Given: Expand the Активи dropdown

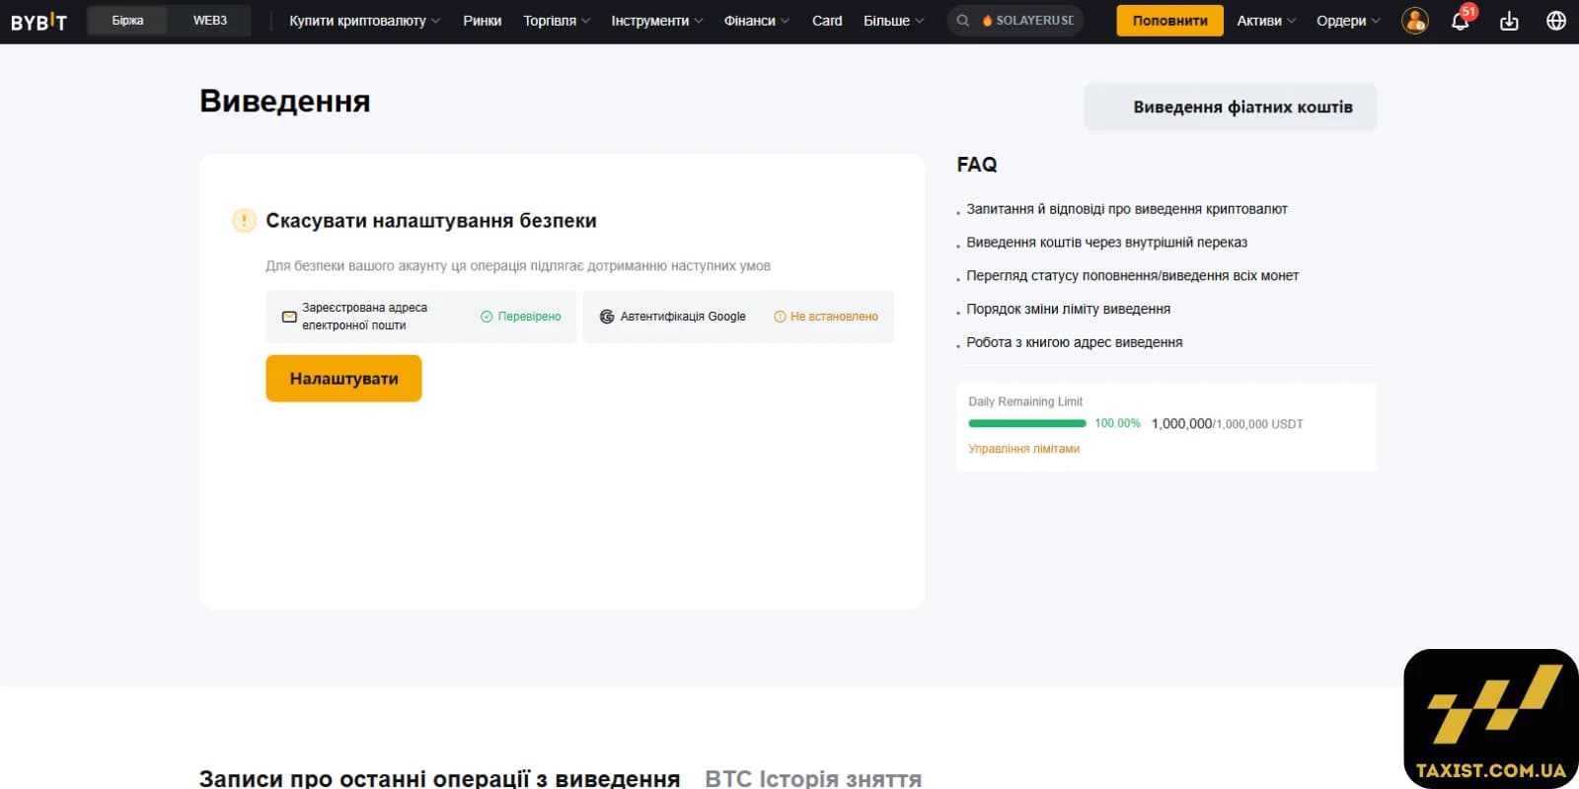Looking at the screenshot, I should click(1266, 21).
